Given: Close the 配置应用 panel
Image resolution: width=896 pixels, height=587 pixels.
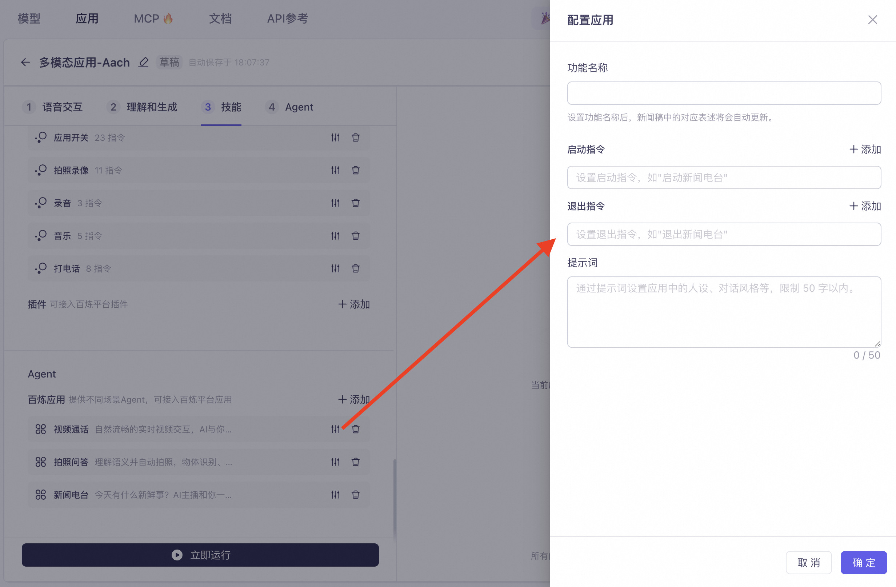Looking at the screenshot, I should tap(872, 20).
